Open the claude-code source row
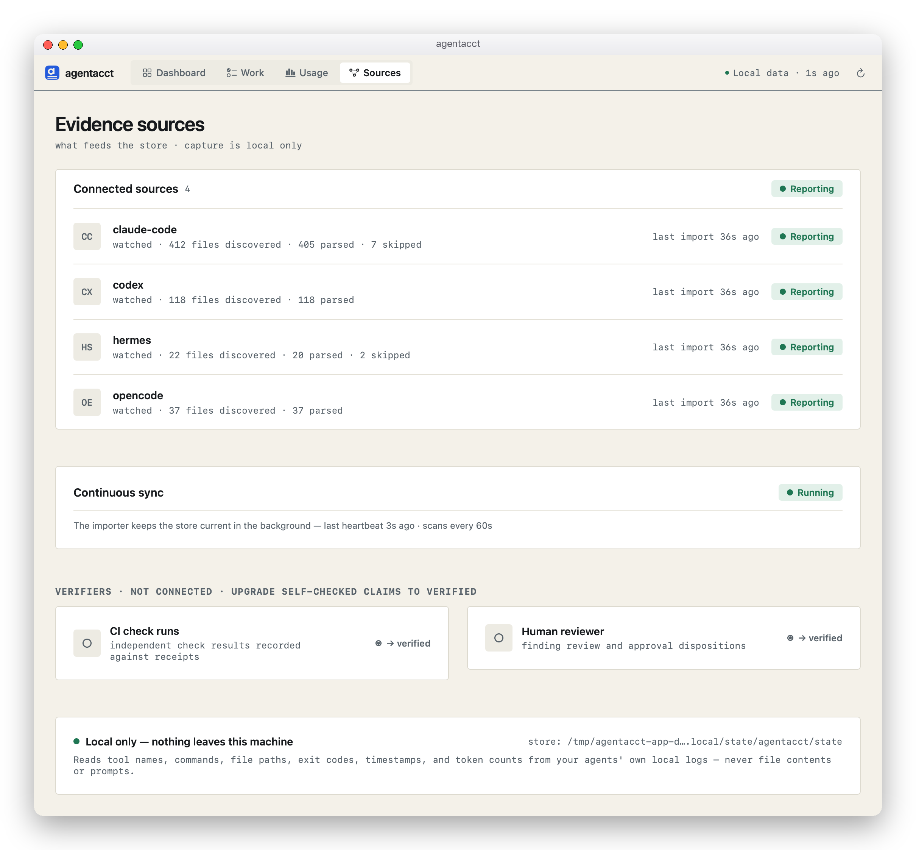 pos(458,236)
